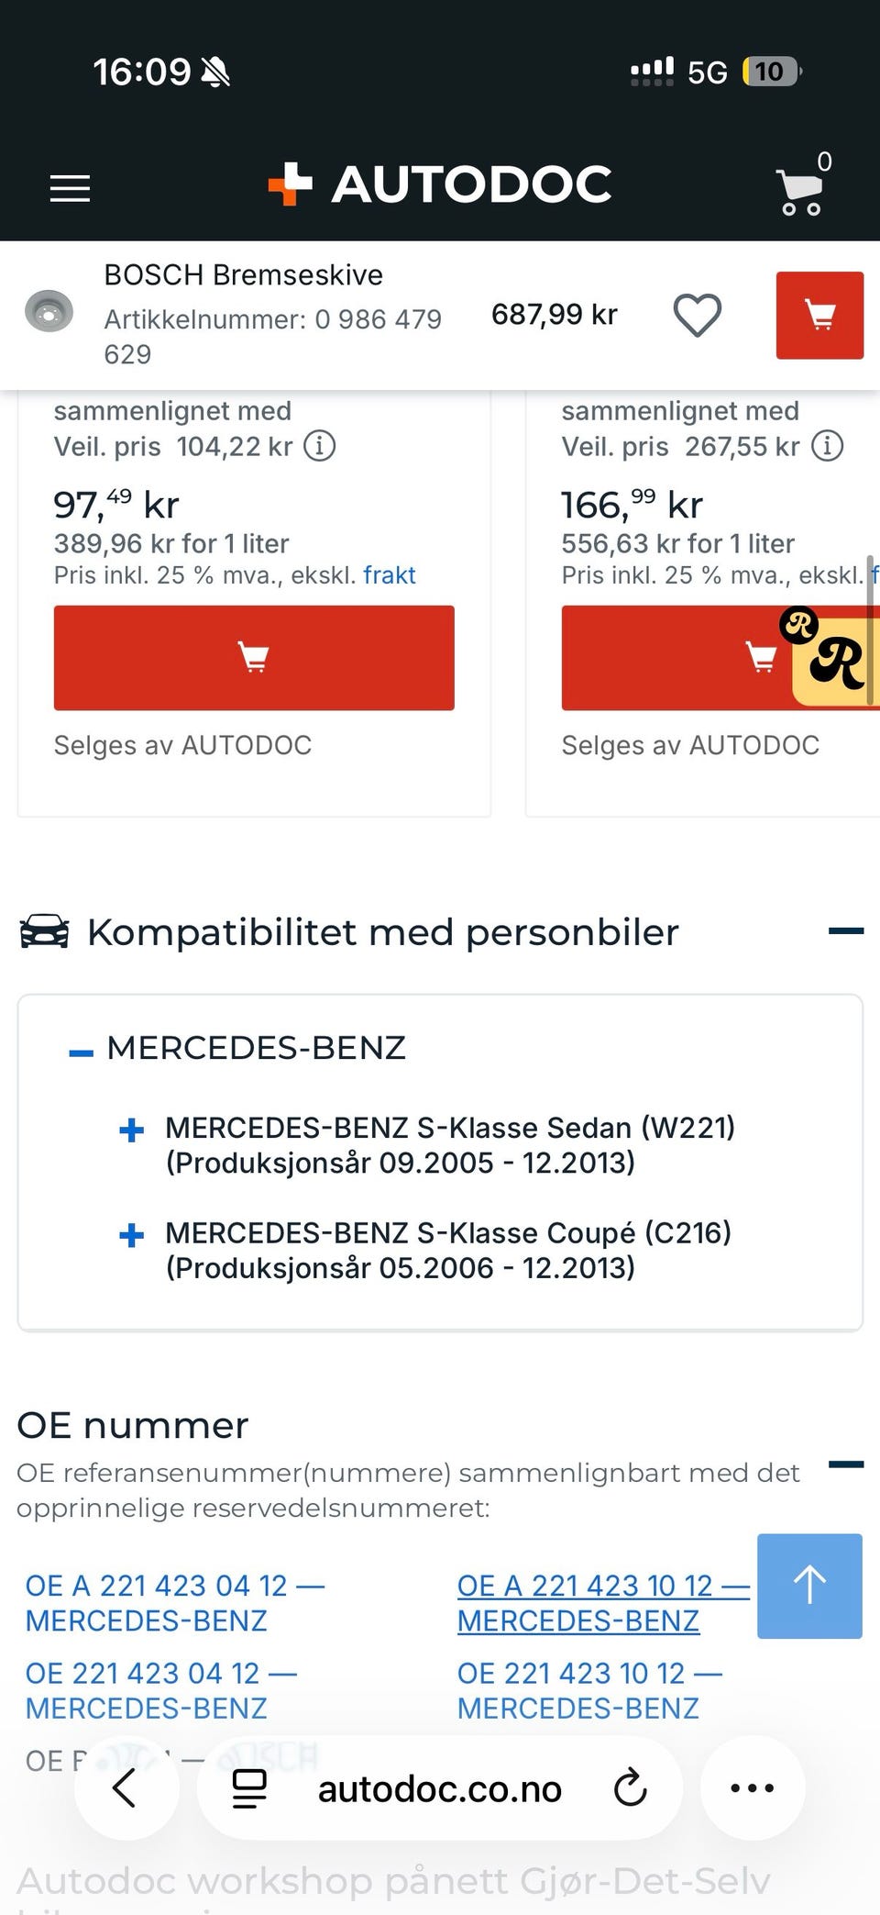880x1915 pixels.
Task: Reload page with browser refresh icon
Action: pyautogui.click(x=631, y=1787)
